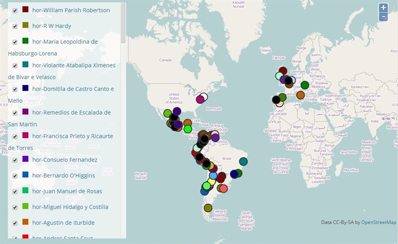
Task: Click the yellow marker in northern Argentina
Action: 211,181
